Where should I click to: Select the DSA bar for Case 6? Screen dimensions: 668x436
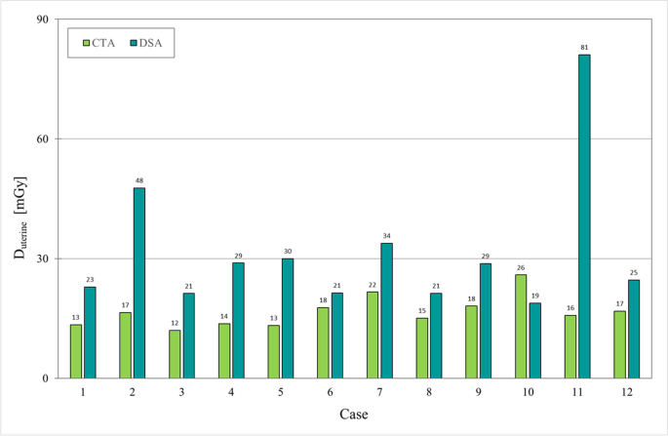pyautogui.click(x=337, y=336)
